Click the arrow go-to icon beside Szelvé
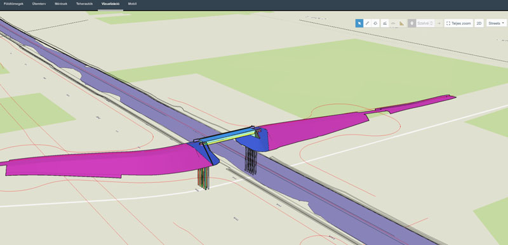 [x=439, y=23]
